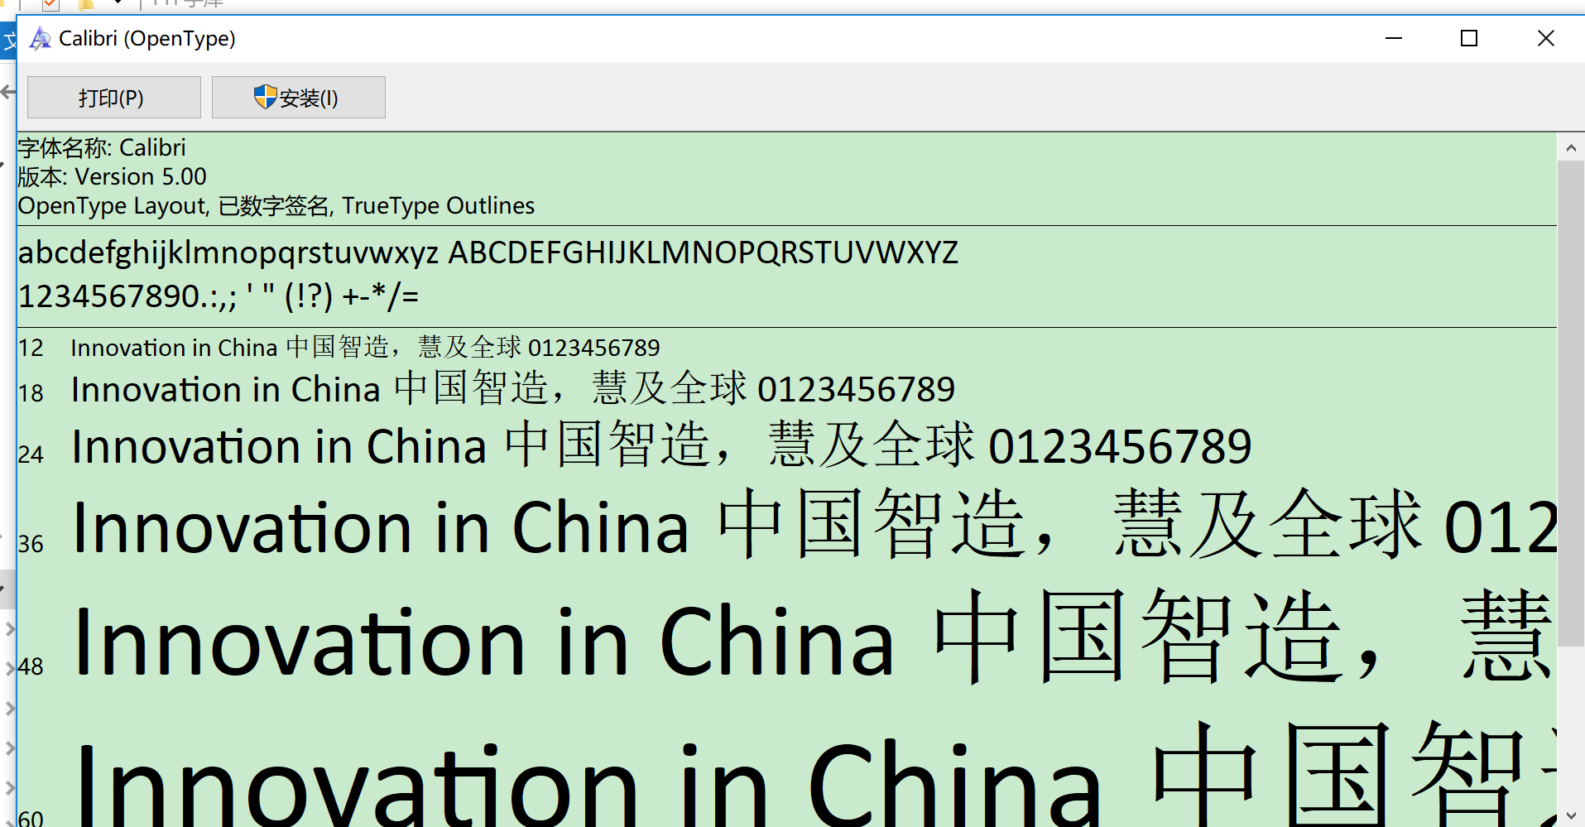Click the 12-point sample size label

(x=31, y=348)
